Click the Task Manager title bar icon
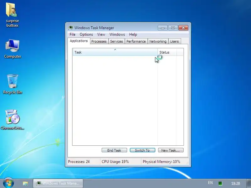251x188 pixels. click(70, 28)
